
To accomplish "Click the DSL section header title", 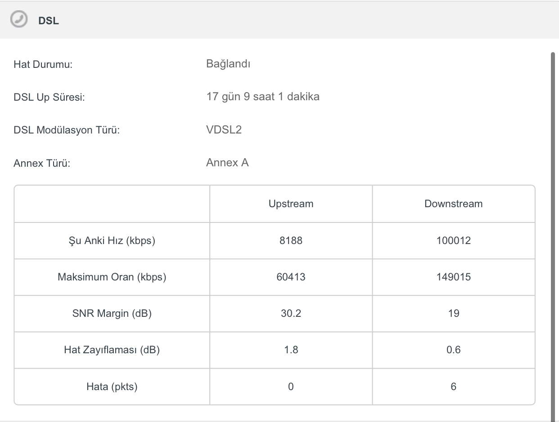I will click(49, 21).
